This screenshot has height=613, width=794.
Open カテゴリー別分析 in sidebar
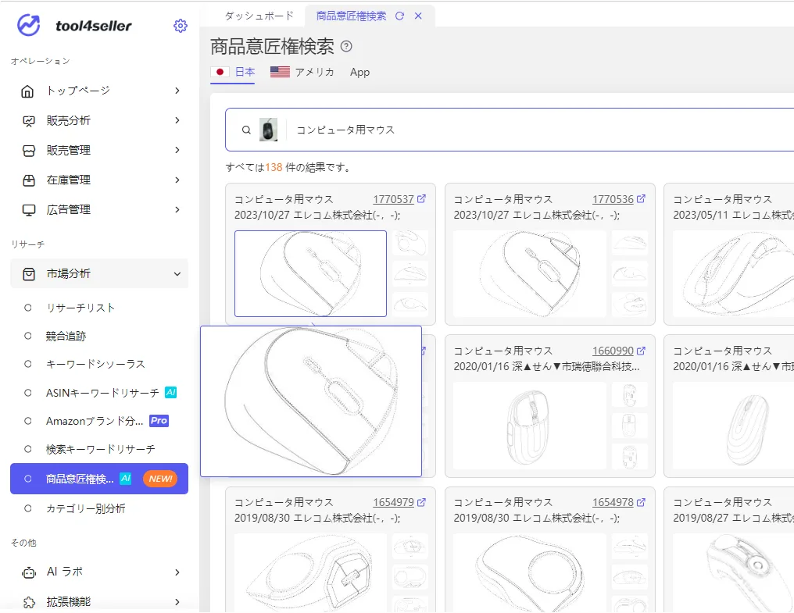pos(86,508)
